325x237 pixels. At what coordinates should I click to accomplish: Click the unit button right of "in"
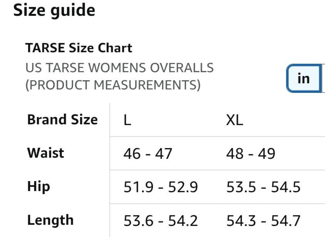coord(323,78)
